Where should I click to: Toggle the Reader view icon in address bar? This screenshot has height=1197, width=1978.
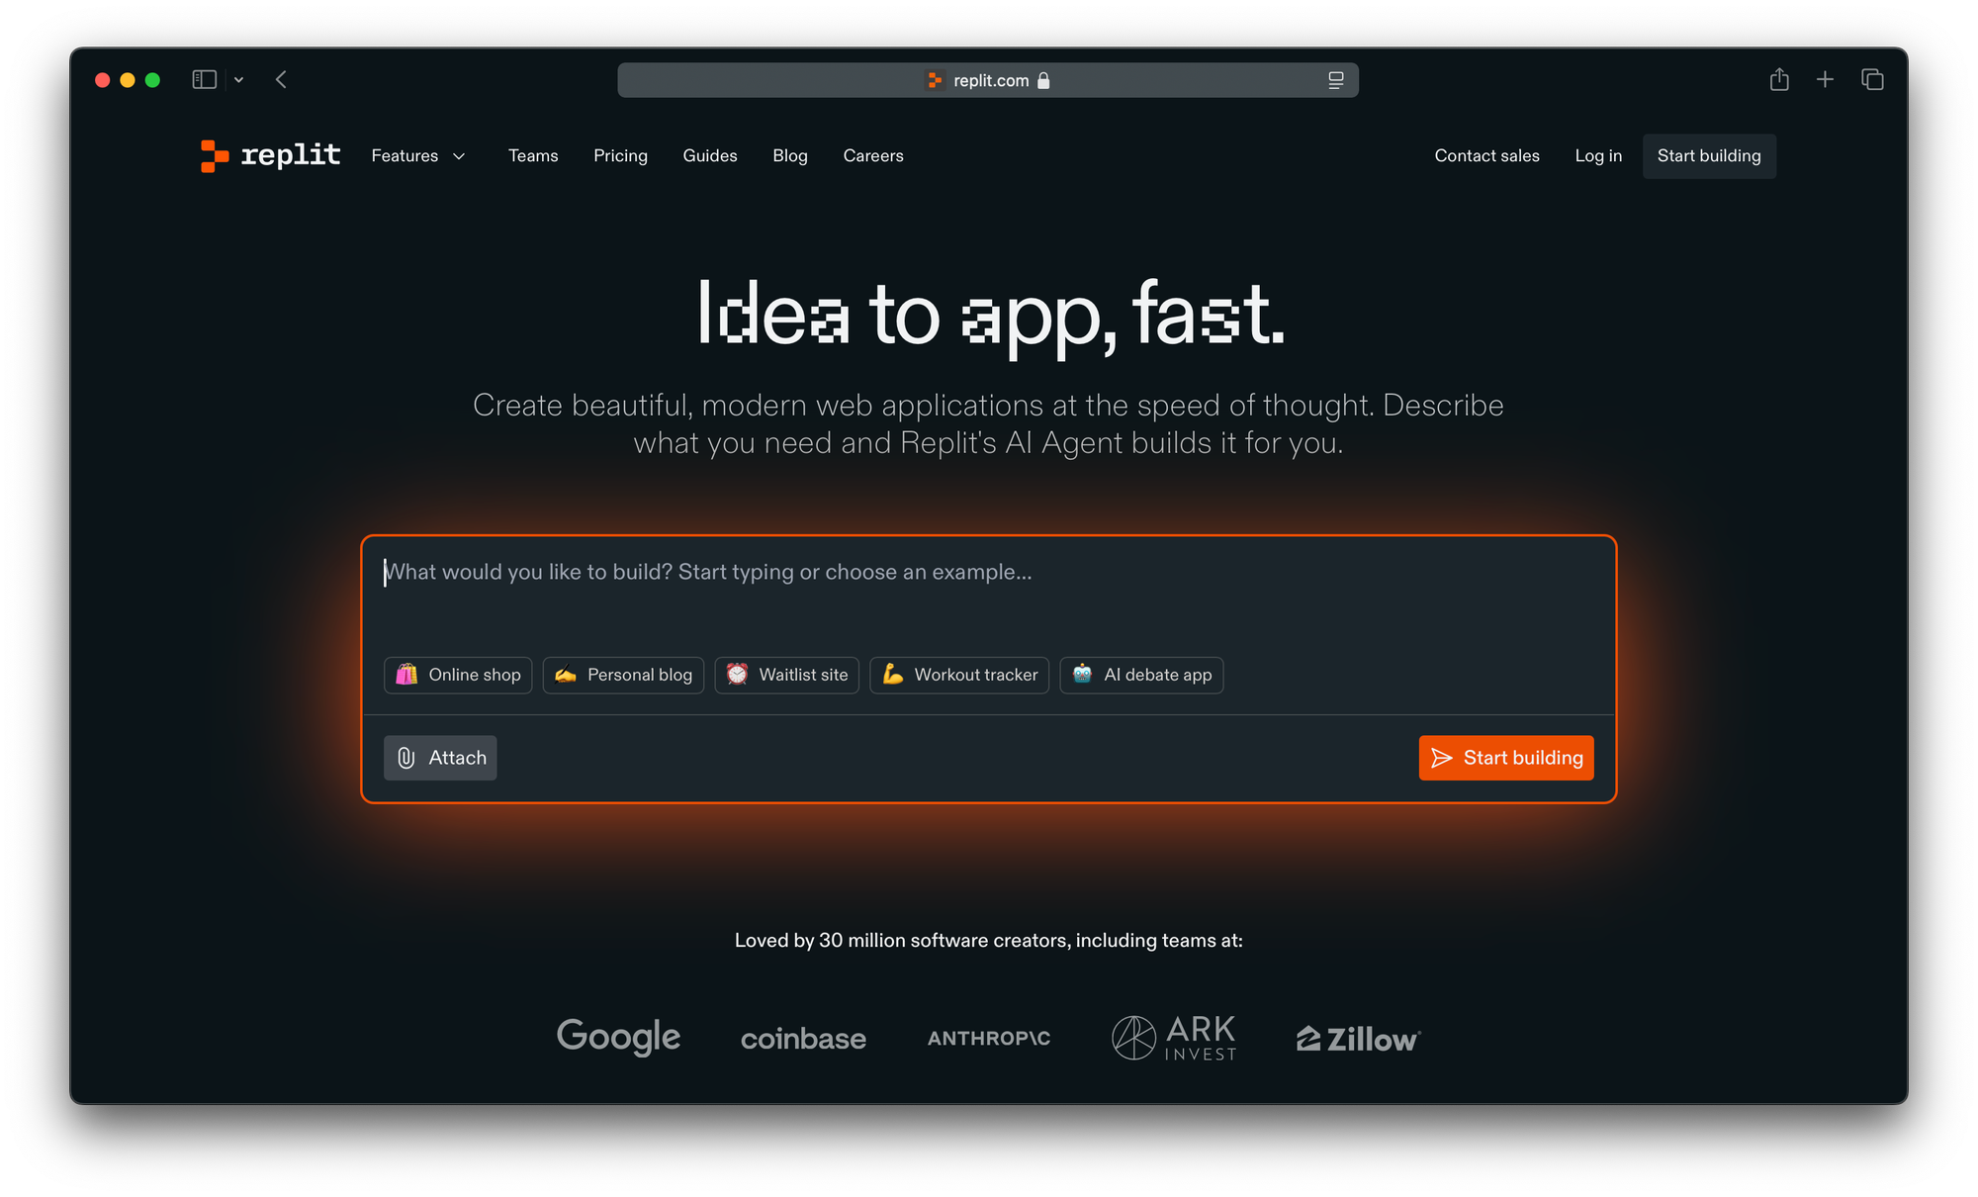[1336, 80]
